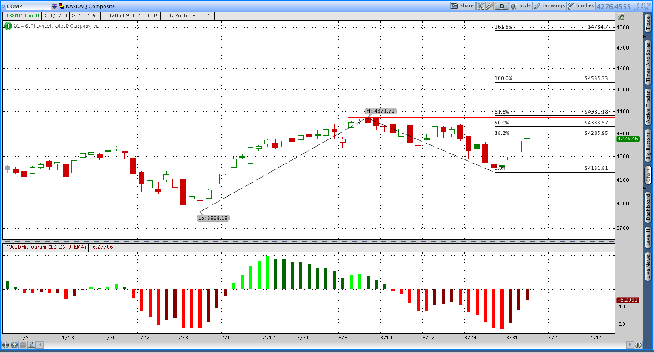This screenshot has height=353, width=654.
Task: Click the MACDHistogram (12, 26, 9, EMA) label
Action: point(46,247)
